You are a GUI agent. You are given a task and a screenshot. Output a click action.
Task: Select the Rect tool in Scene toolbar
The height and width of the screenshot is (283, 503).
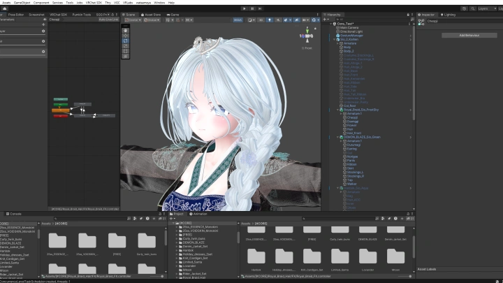point(126,51)
